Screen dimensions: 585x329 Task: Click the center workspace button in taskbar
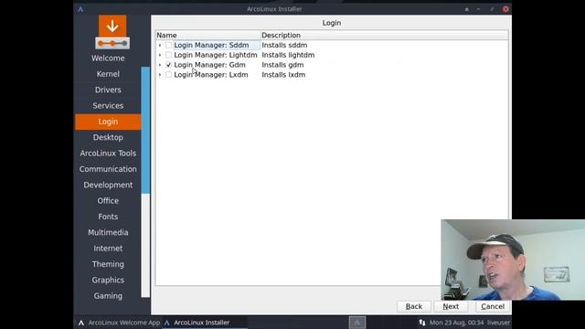[x=357, y=323]
